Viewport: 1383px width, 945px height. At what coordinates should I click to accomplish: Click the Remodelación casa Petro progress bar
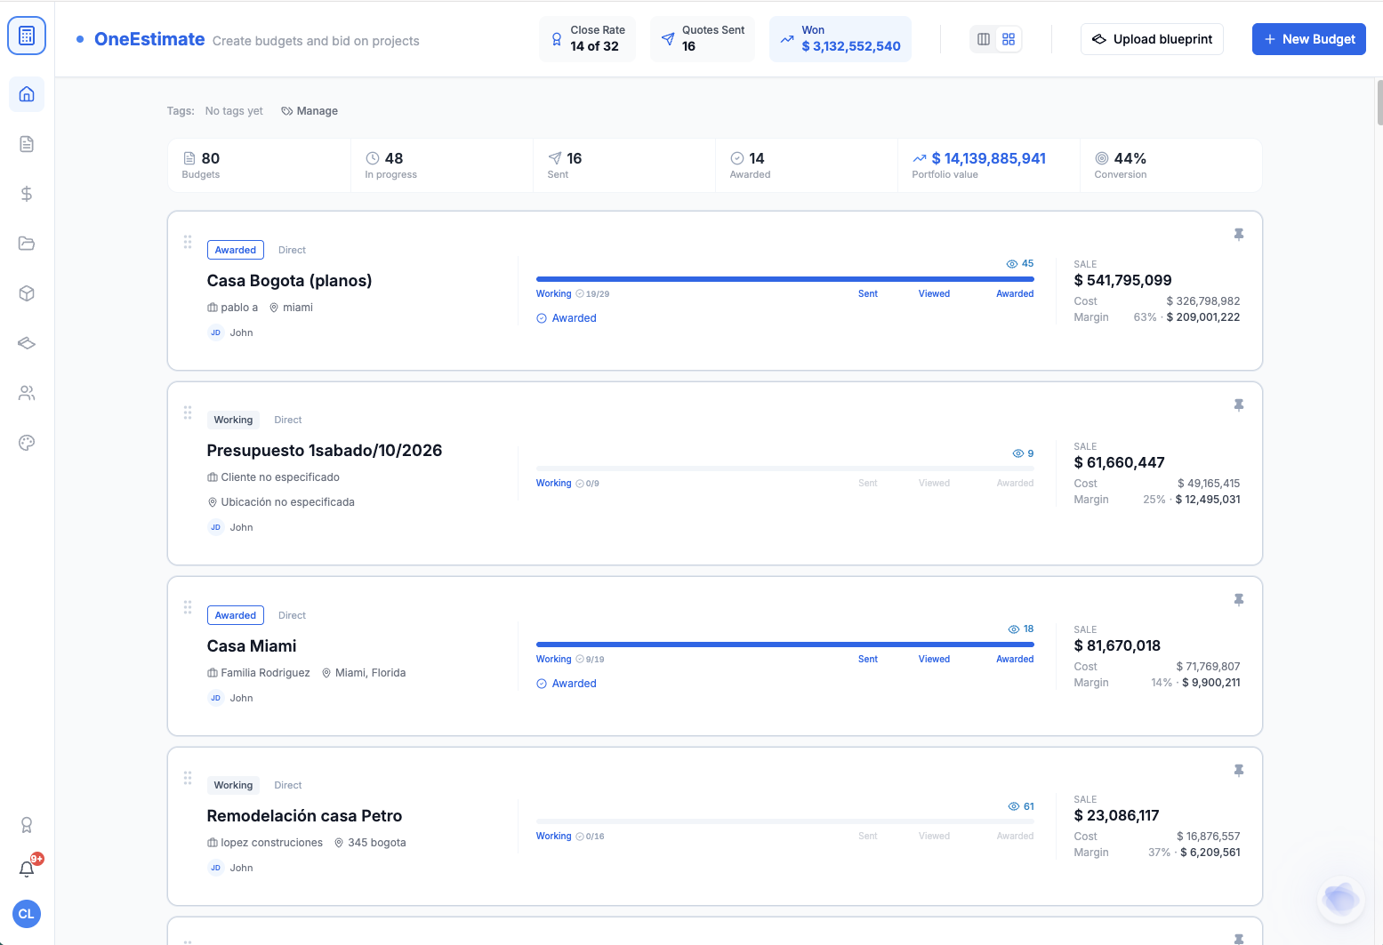785,821
